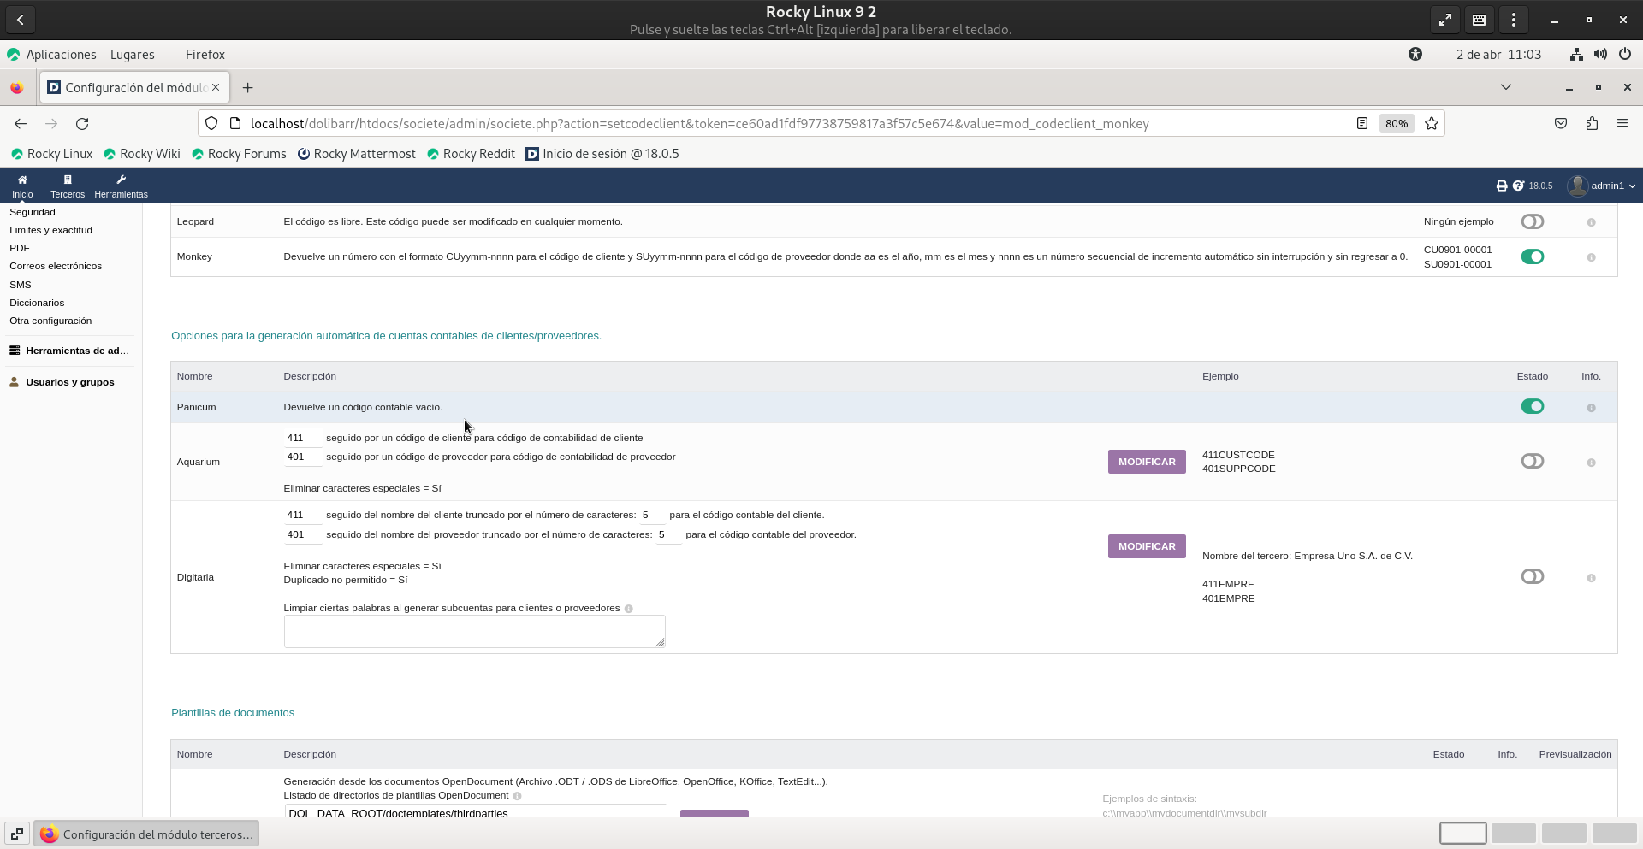Expand the Firefox list all tabs chevron
The image size is (1643, 849).
tap(1505, 87)
